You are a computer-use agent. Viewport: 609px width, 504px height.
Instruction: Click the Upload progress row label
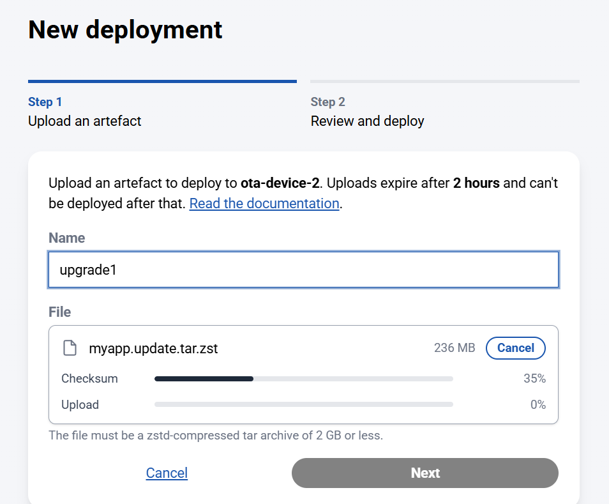click(80, 404)
